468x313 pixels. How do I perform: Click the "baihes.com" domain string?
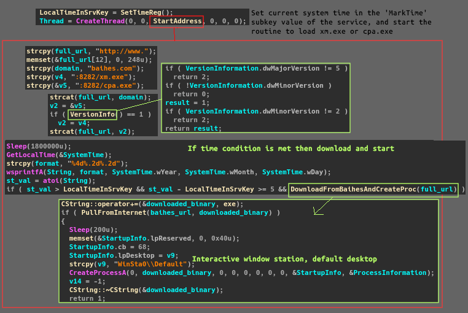coord(112,69)
